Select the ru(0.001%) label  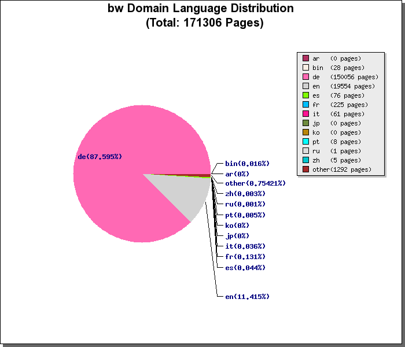click(245, 204)
